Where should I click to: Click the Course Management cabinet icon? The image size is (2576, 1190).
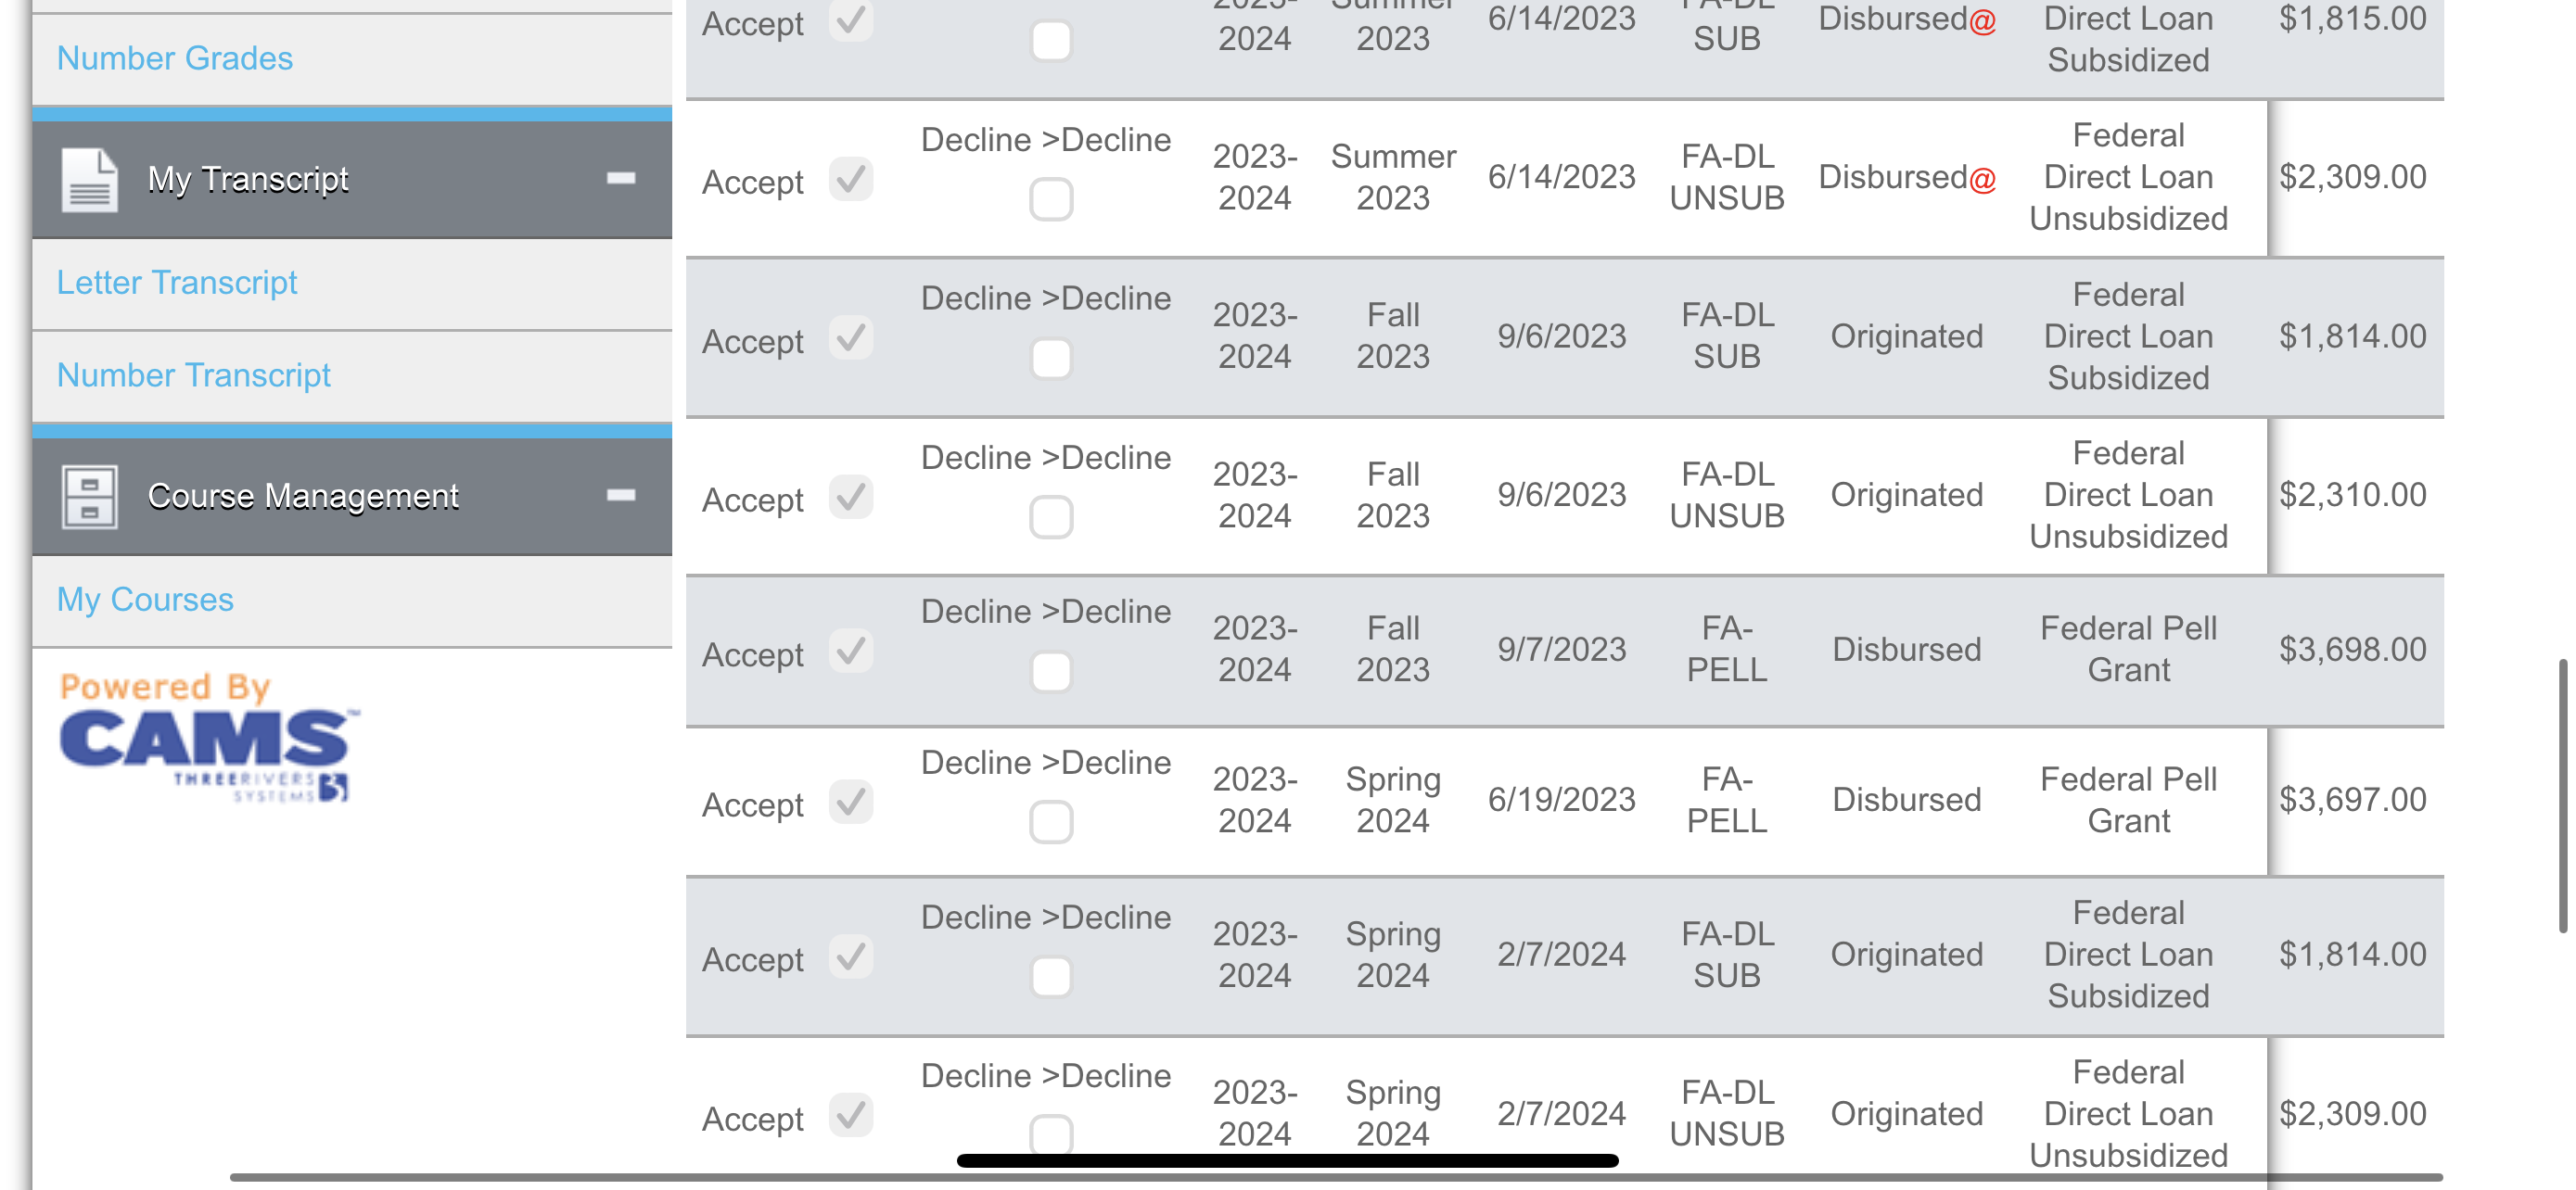(x=89, y=497)
